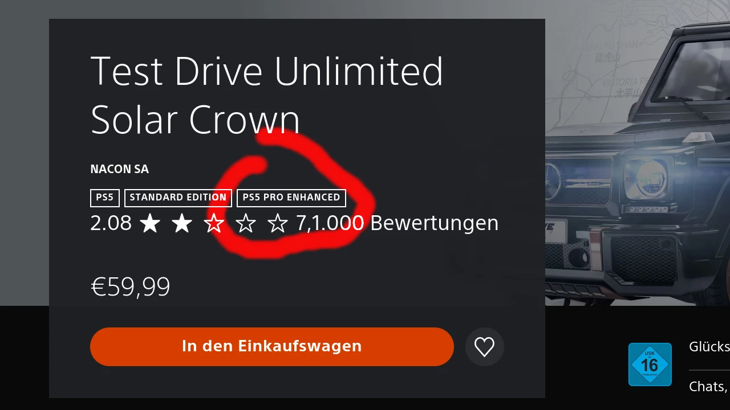Select the fifth empty rating star

[x=278, y=223]
